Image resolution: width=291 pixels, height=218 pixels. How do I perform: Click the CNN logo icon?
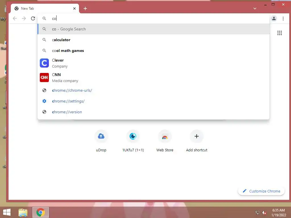tap(44, 77)
